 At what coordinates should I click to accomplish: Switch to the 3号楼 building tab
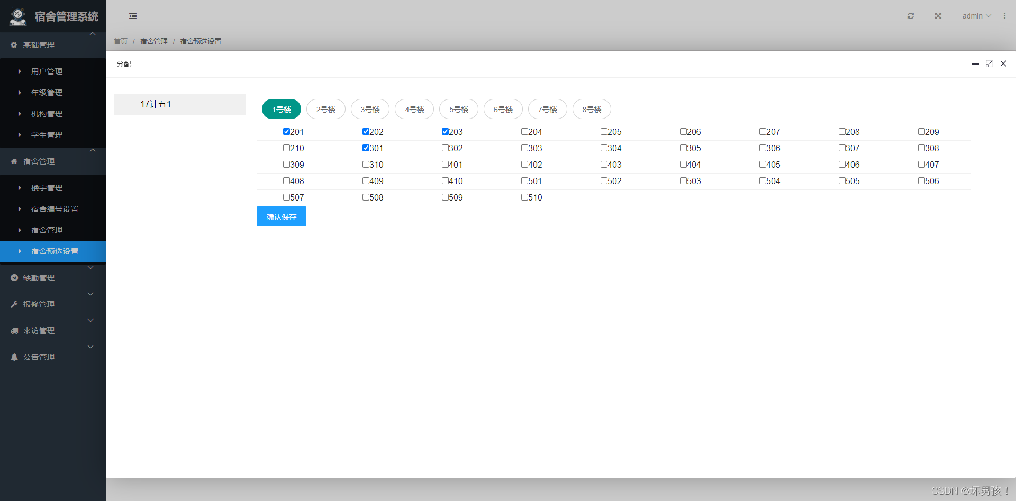click(370, 109)
